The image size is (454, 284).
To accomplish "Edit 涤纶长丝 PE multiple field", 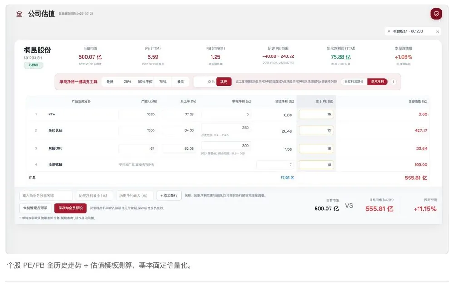I will point(316,130).
